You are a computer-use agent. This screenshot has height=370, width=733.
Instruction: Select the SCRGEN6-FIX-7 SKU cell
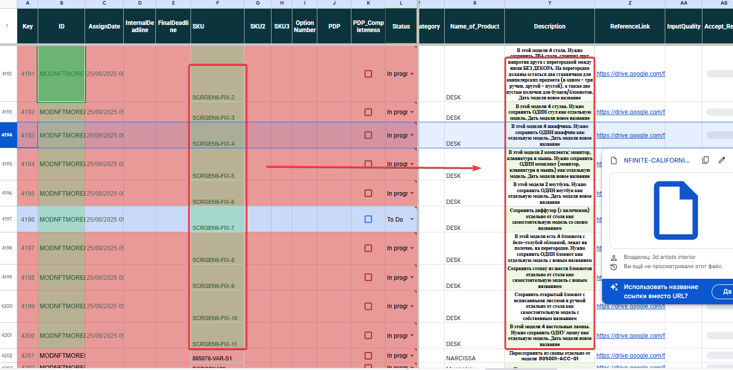[218, 219]
